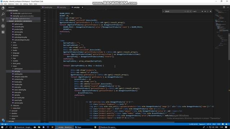Open search.php in the views folder
The image size is (230, 129).
pos(18,100)
